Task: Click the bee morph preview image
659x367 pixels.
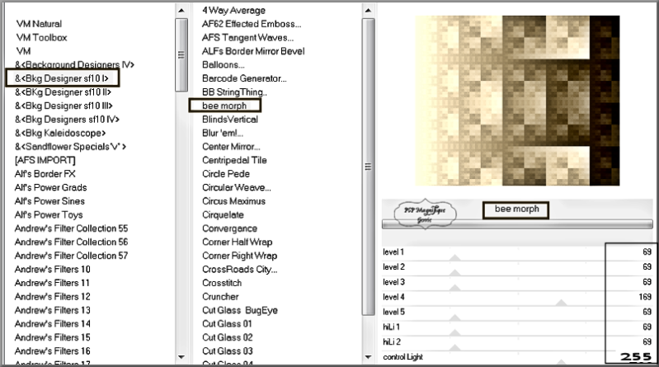Action: [517, 101]
